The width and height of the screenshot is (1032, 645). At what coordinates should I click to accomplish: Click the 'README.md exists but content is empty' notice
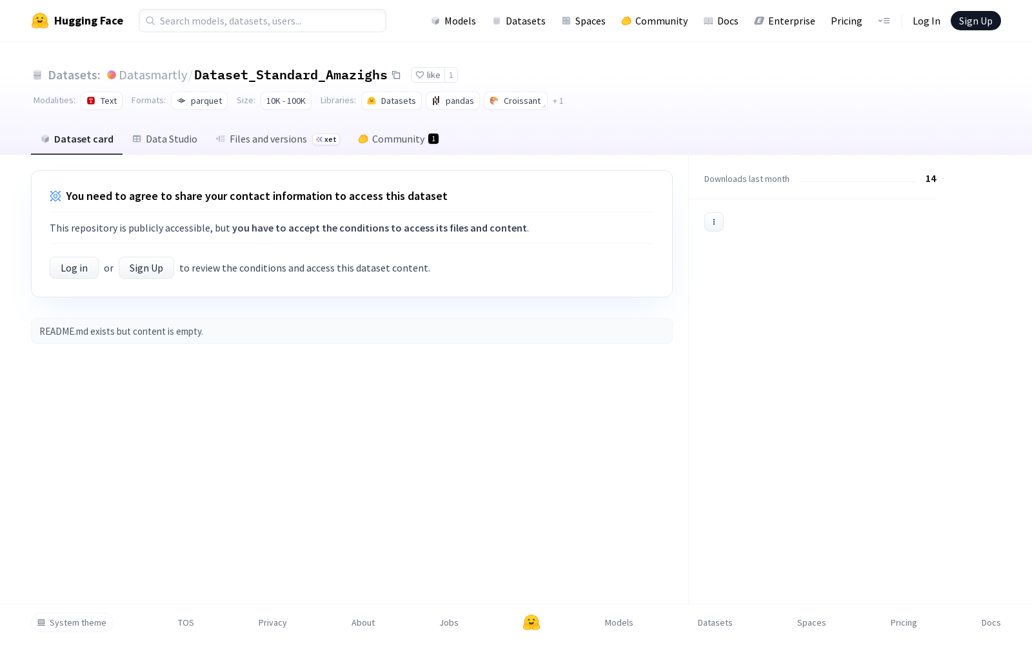(352, 331)
